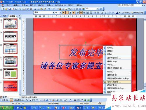Open the zoom percentage dropdown

click(97, 9)
